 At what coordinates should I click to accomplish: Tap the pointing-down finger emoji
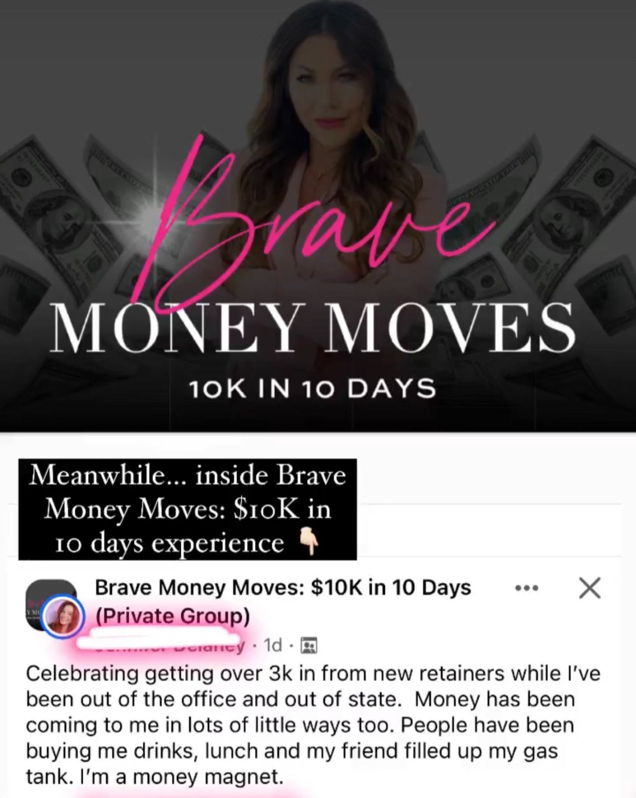(309, 541)
